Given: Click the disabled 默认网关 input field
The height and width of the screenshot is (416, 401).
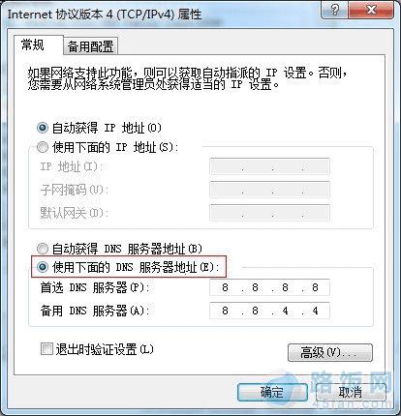Looking at the screenshot, I should pyautogui.click(x=269, y=213).
